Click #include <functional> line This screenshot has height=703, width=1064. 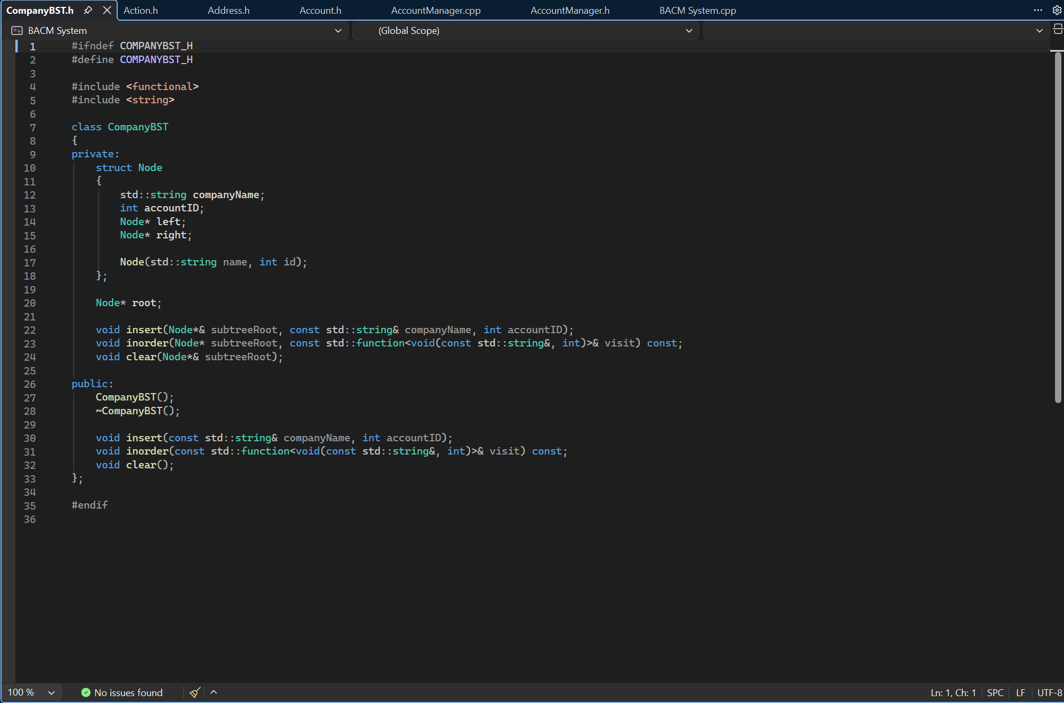(x=135, y=86)
